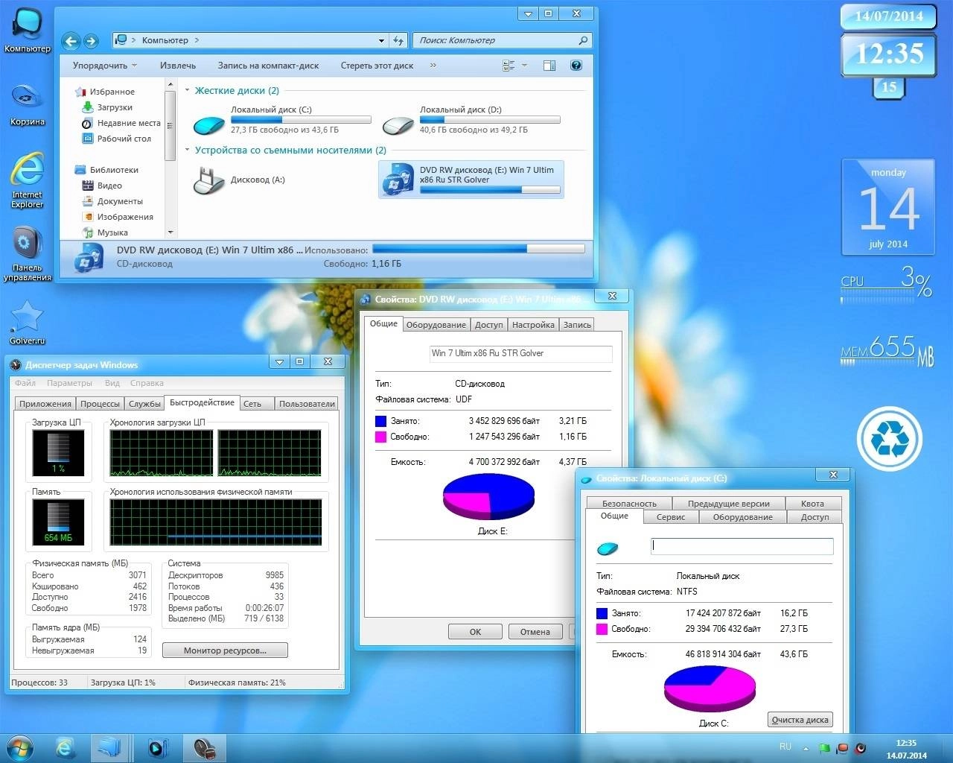Click the recycle gadget on desktop
Viewport: 953px width, 763px height.
[x=890, y=438]
